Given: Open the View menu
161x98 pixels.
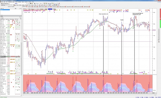Looking at the screenshot, I should point(7,2).
